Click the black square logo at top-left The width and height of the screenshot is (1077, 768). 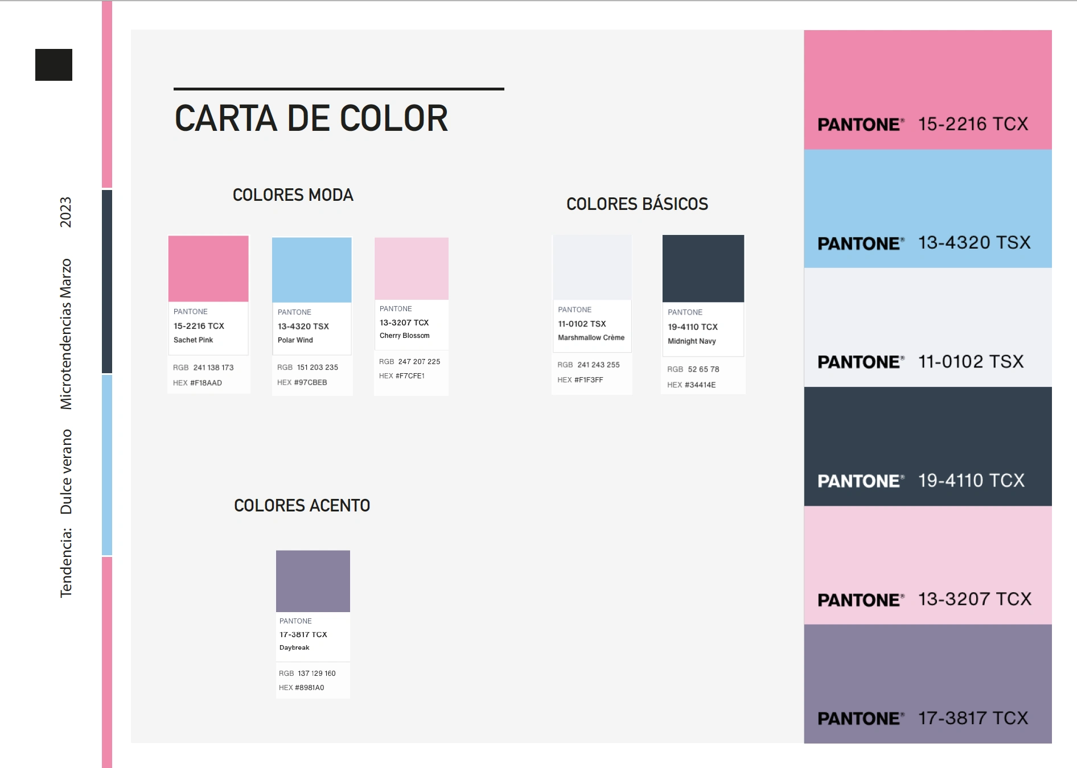click(54, 65)
